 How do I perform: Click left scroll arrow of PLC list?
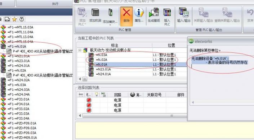point(80,79)
